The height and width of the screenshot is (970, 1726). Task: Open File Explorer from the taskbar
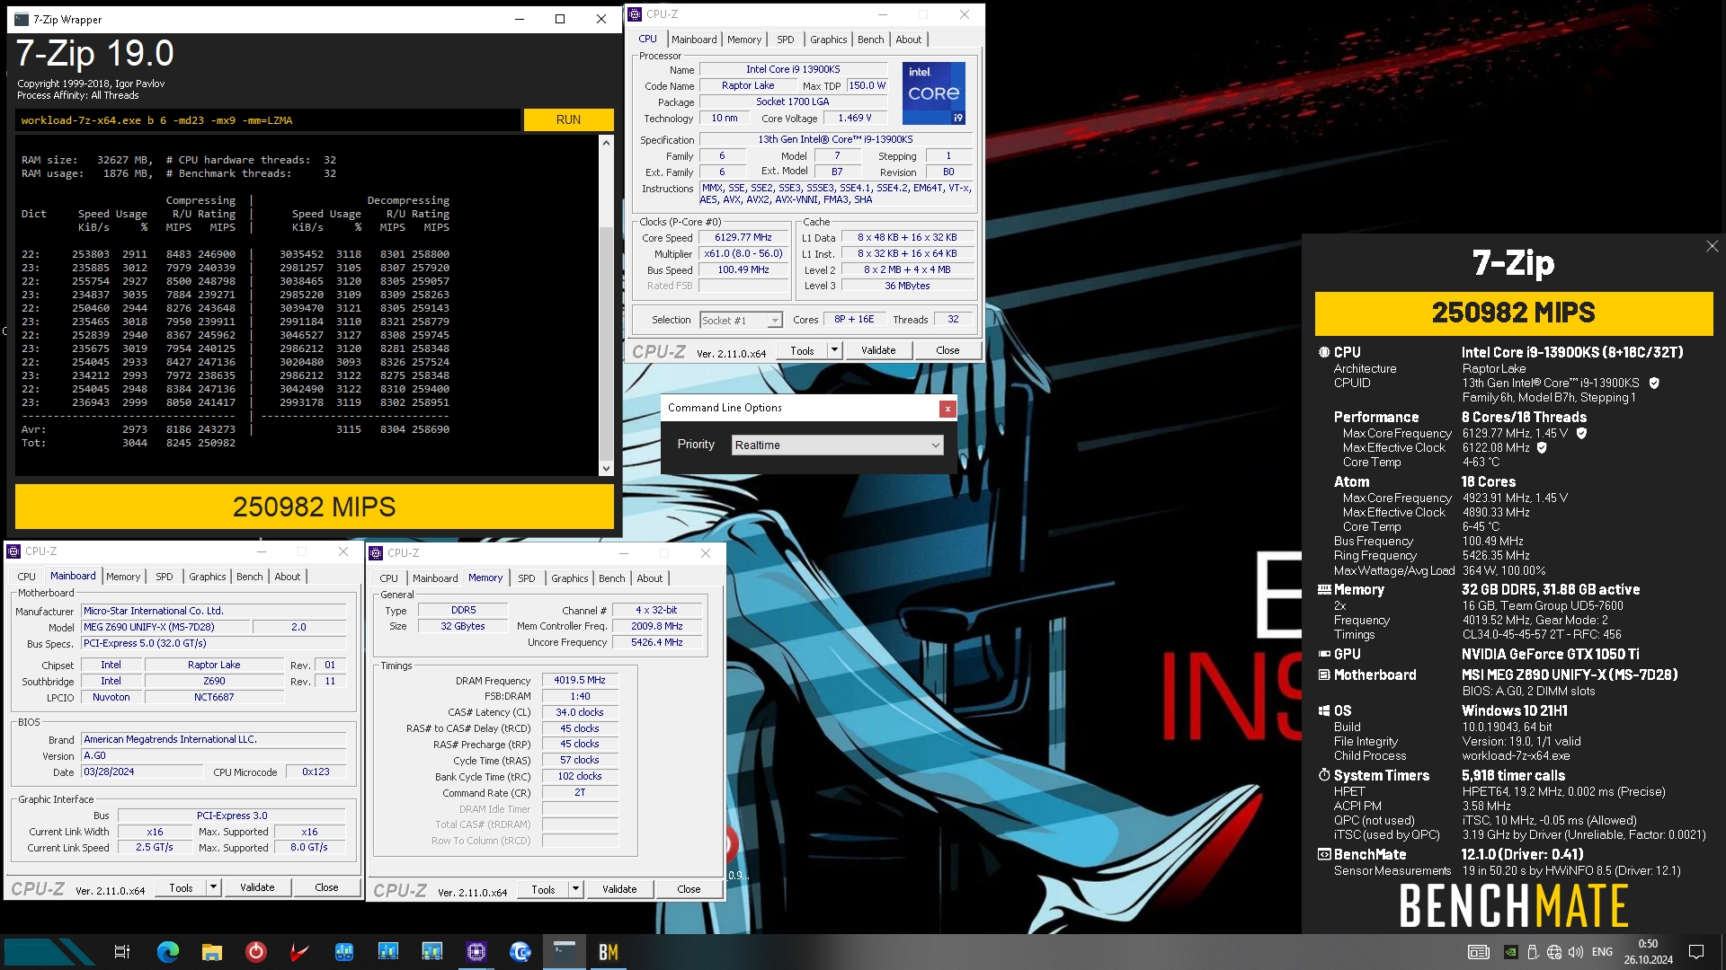(x=211, y=952)
